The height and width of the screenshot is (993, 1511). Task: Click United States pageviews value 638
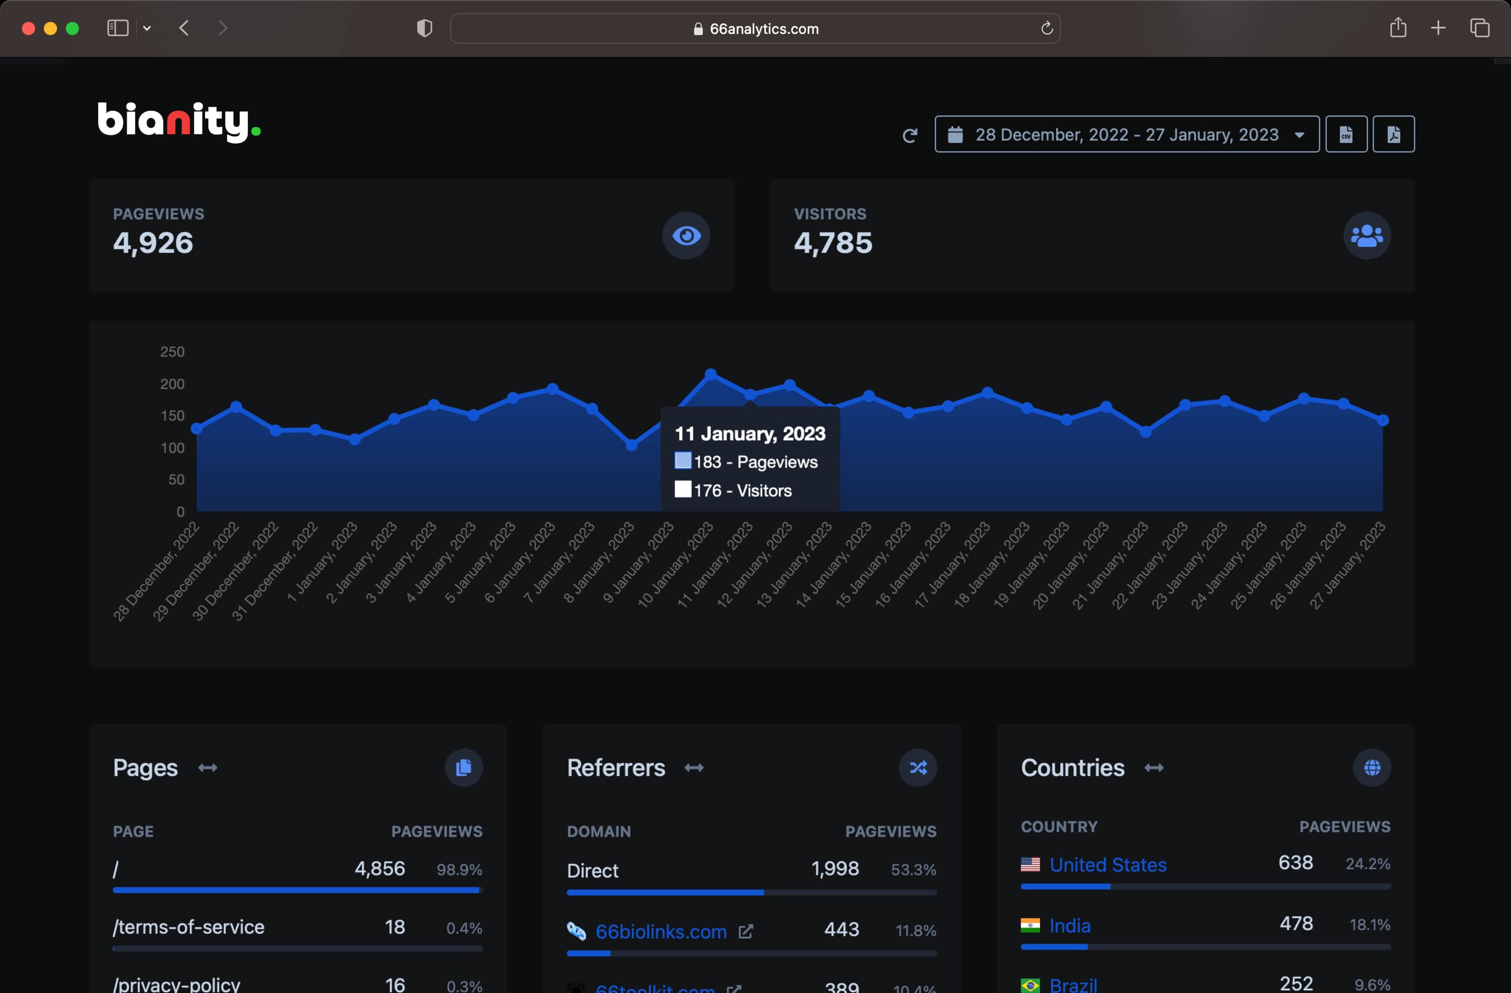1295,862
